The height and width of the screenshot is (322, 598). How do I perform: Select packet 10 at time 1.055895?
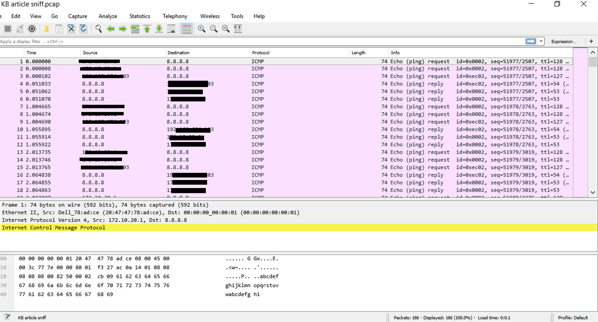(x=286, y=129)
